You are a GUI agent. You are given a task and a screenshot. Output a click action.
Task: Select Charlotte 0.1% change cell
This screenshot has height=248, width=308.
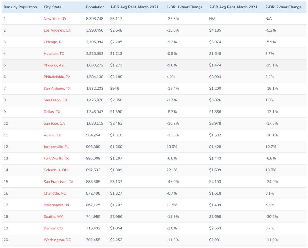tap(270, 193)
